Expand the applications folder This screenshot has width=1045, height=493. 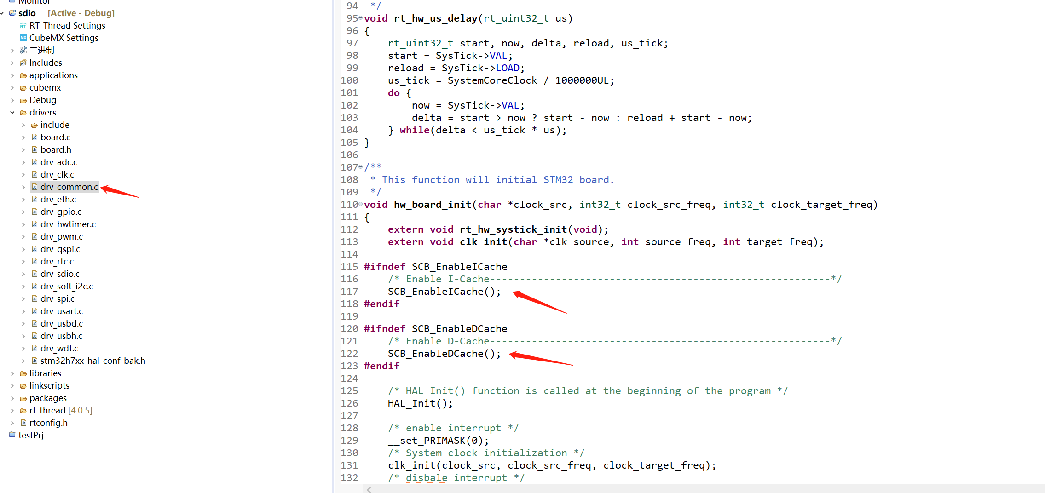(12, 75)
